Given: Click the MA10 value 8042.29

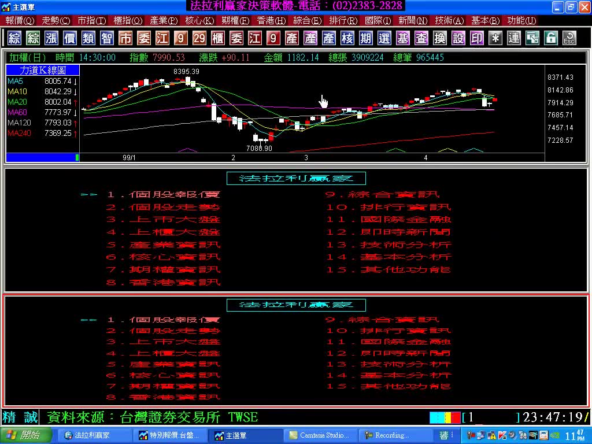Looking at the screenshot, I should click(58, 91).
